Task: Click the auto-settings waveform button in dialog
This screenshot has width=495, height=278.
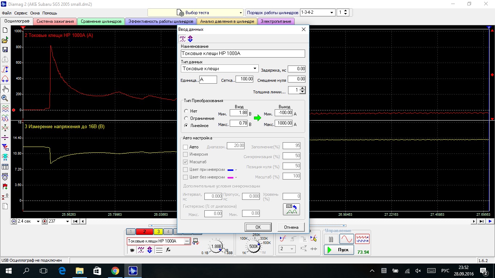Action: [x=291, y=209]
